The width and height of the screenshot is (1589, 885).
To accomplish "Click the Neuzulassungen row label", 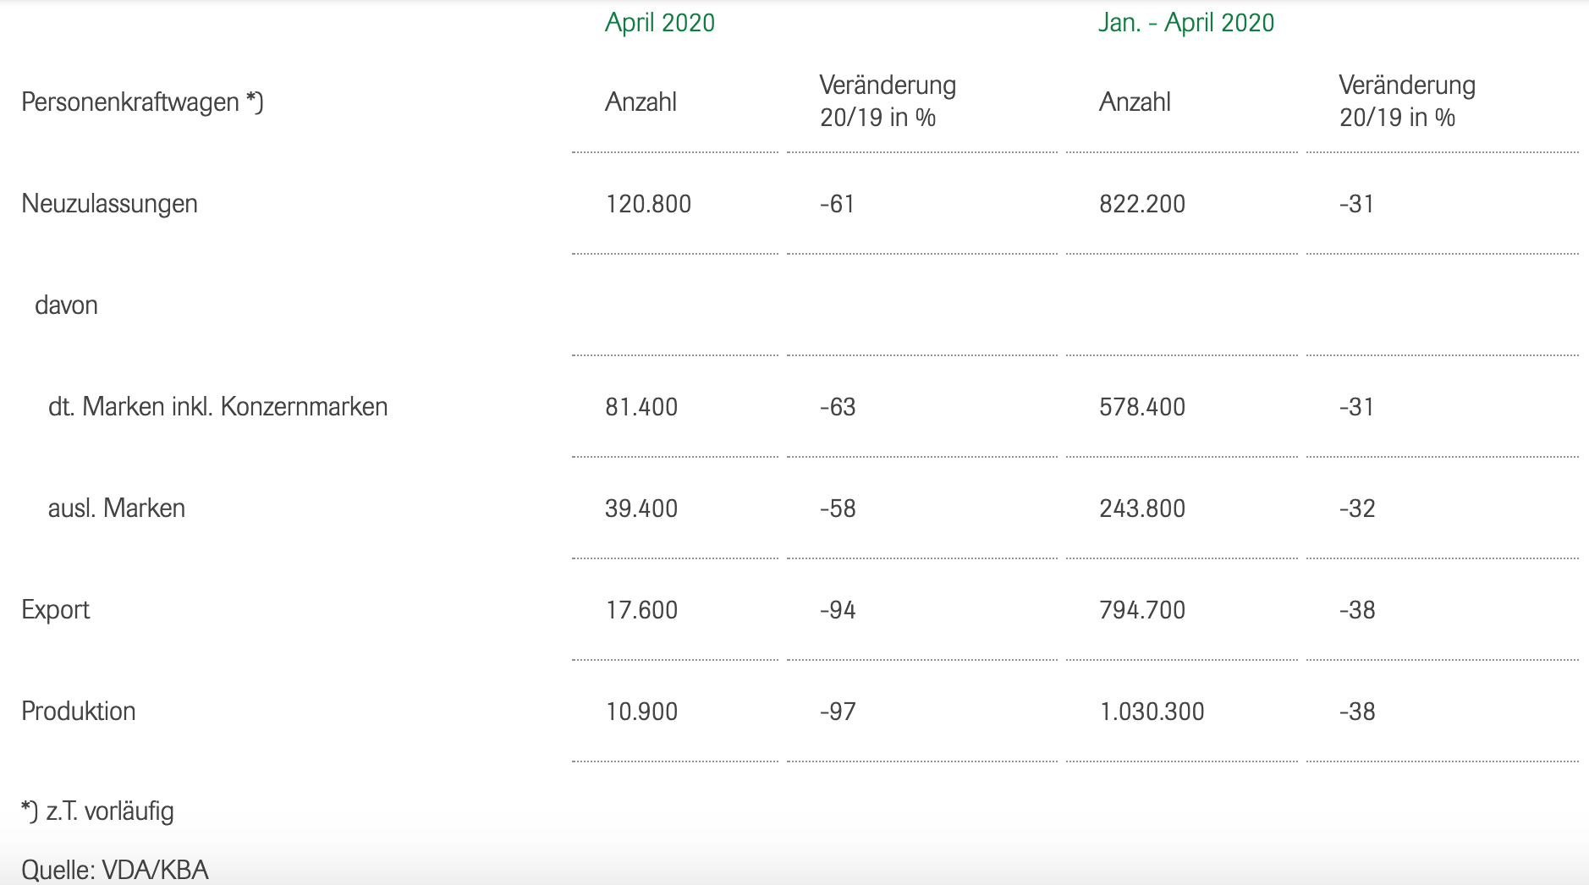I will pos(109,204).
